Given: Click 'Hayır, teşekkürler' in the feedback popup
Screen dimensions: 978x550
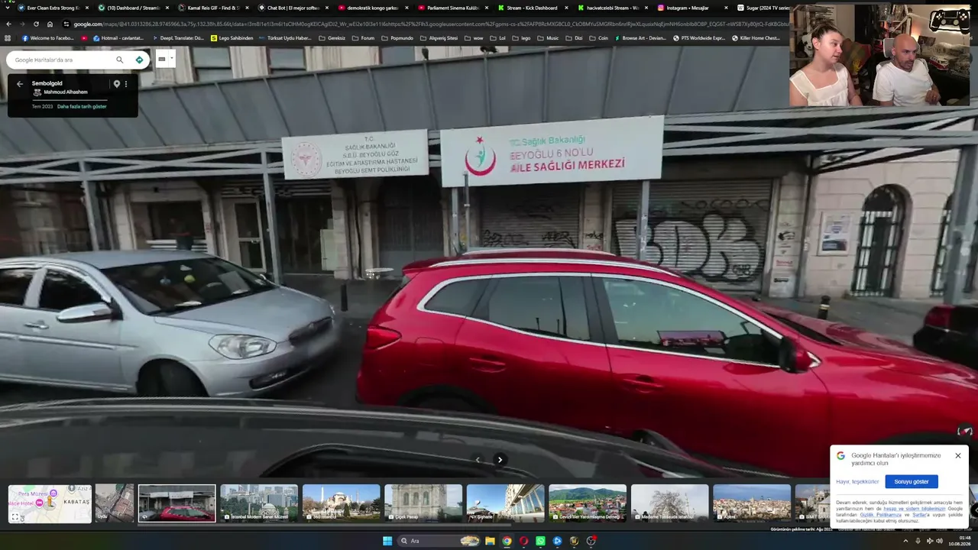Looking at the screenshot, I should pyautogui.click(x=857, y=482).
